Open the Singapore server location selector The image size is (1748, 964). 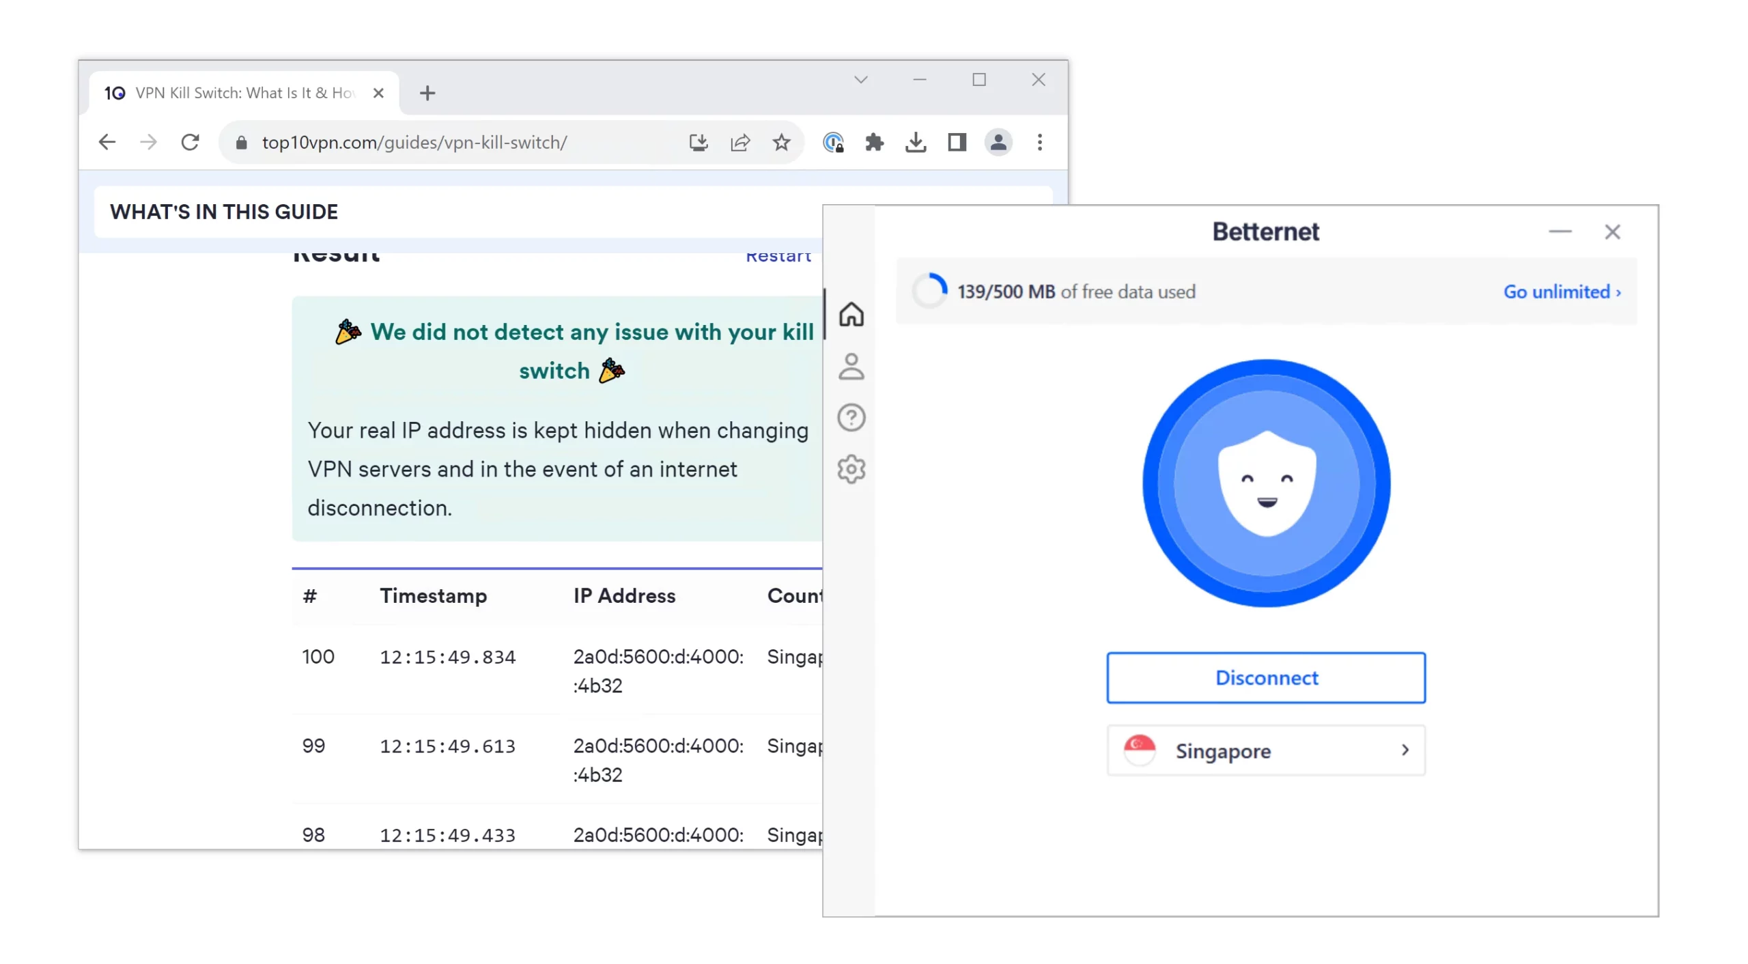coord(1266,750)
